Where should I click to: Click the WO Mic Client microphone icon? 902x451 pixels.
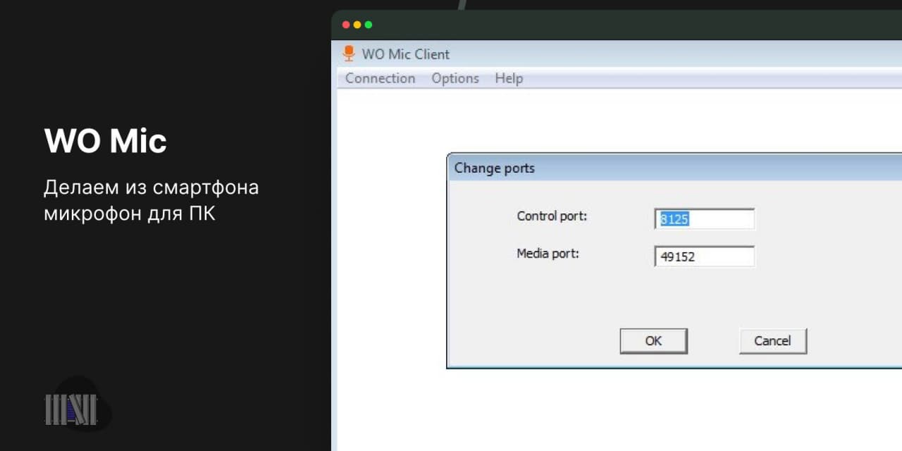pos(348,54)
